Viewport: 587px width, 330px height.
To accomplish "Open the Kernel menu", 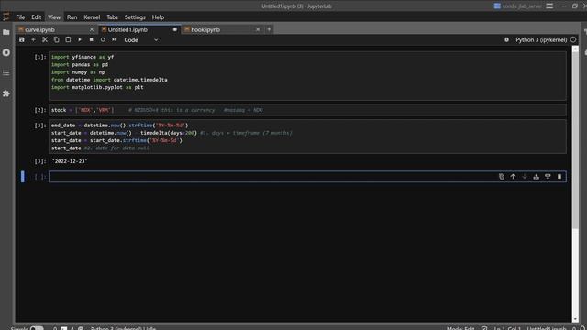I will (x=92, y=17).
